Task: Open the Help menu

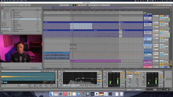Action: click(25, 1)
